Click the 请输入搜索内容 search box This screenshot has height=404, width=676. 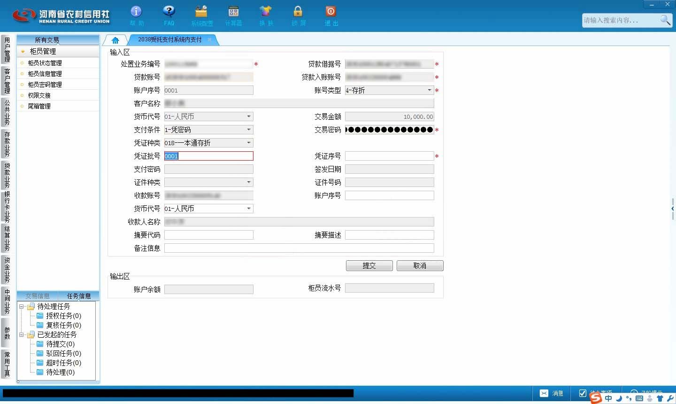pos(620,20)
